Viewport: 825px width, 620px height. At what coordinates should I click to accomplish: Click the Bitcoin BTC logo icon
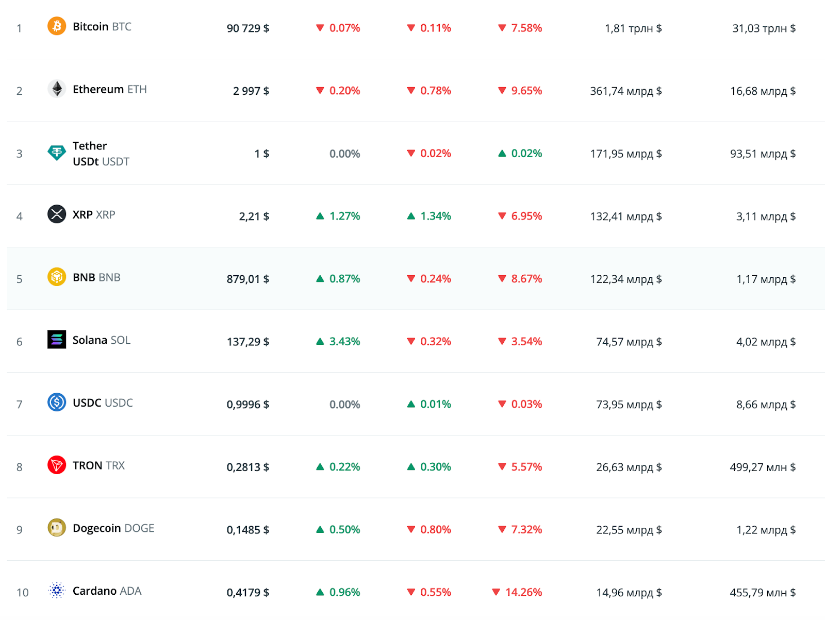(57, 26)
